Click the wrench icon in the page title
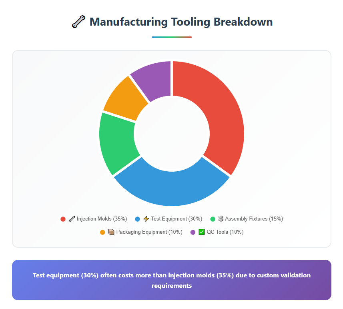The width and height of the screenshot is (343, 309). [x=78, y=22]
